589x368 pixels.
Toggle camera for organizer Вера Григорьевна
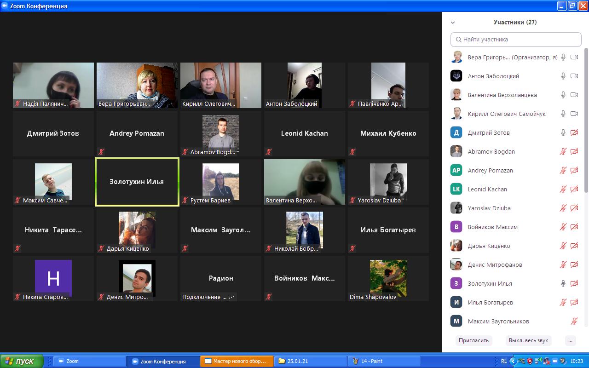point(574,57)
